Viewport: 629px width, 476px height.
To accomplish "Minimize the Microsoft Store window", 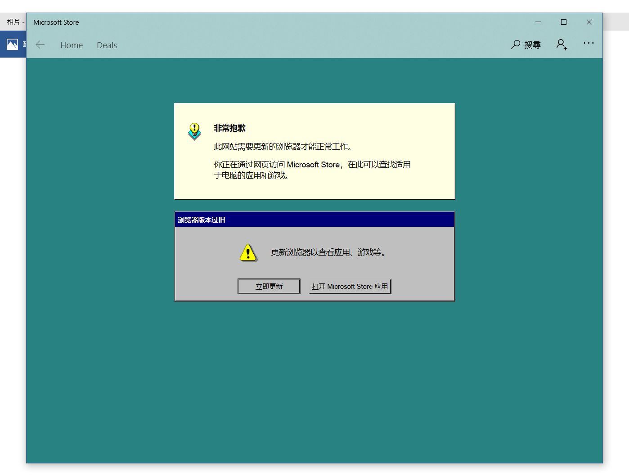I will [x=538, y=22].
